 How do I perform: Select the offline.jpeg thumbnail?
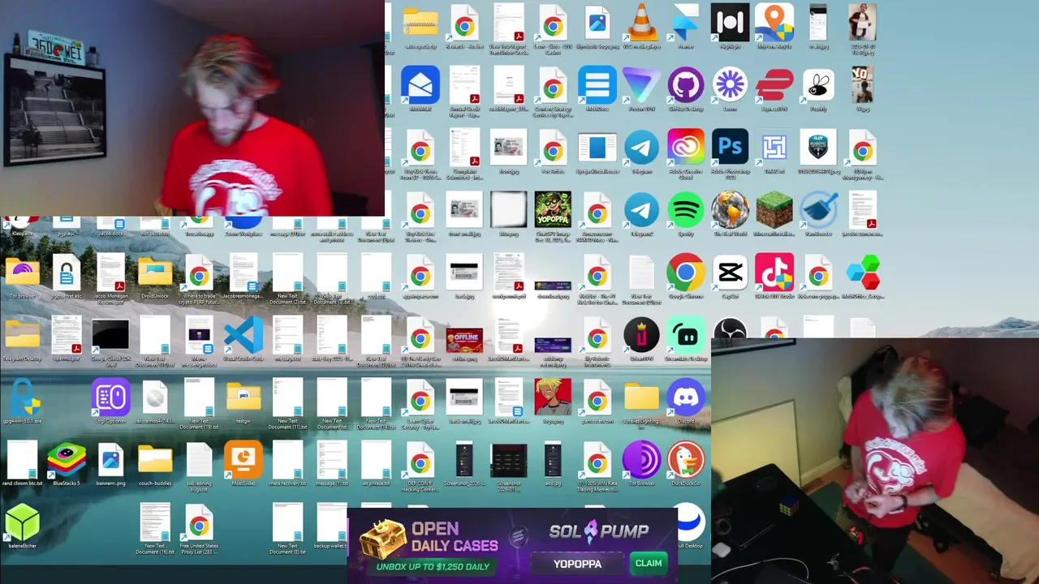464,339
